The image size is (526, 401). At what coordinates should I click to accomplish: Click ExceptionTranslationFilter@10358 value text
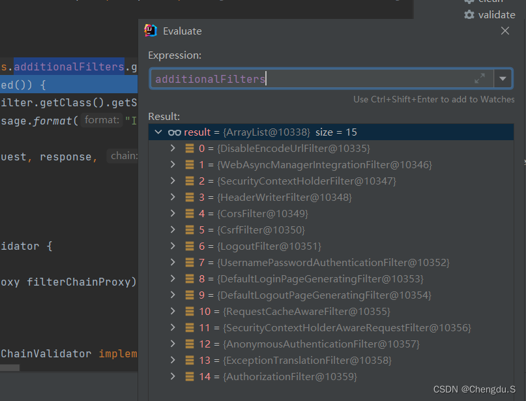[x=307, y=361]
